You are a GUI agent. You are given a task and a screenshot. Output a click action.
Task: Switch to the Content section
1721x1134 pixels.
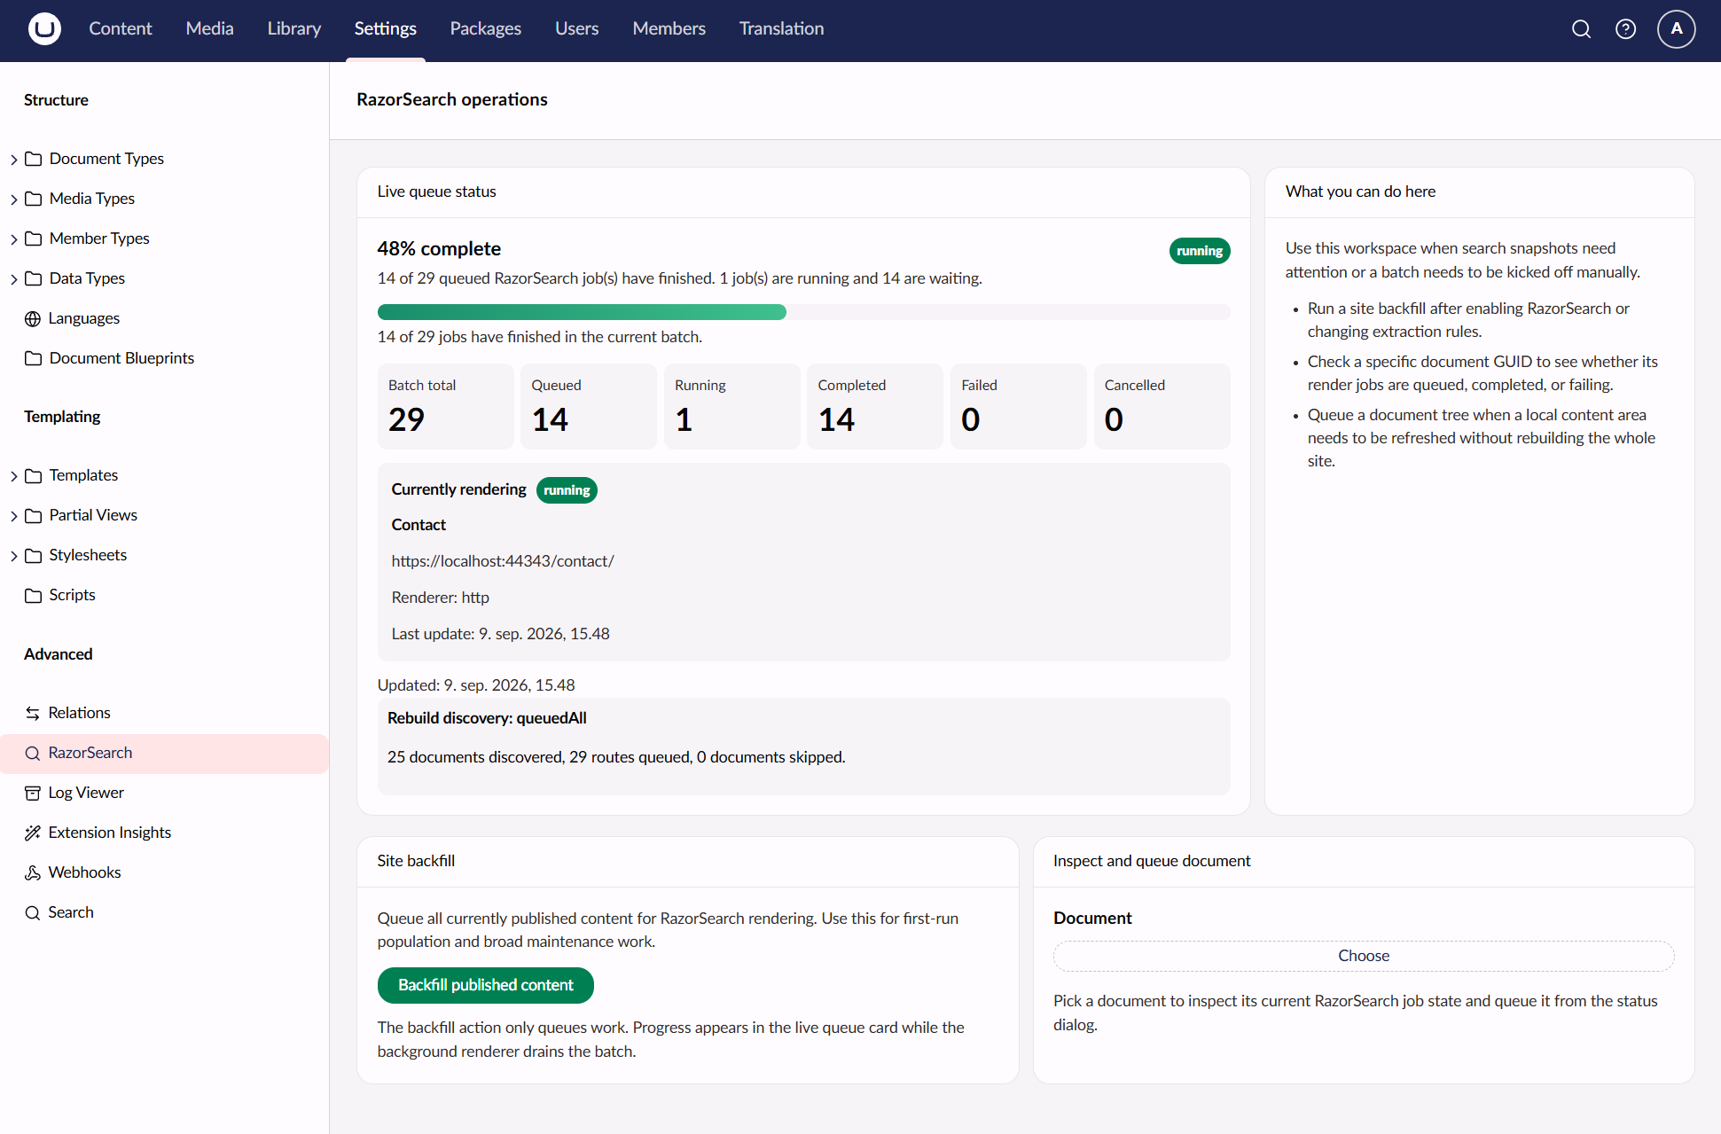point(121,29)
